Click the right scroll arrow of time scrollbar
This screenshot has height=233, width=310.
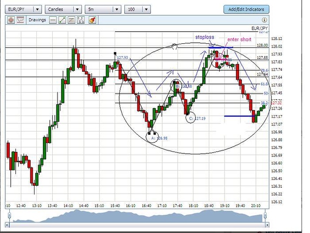pos(267,225)
